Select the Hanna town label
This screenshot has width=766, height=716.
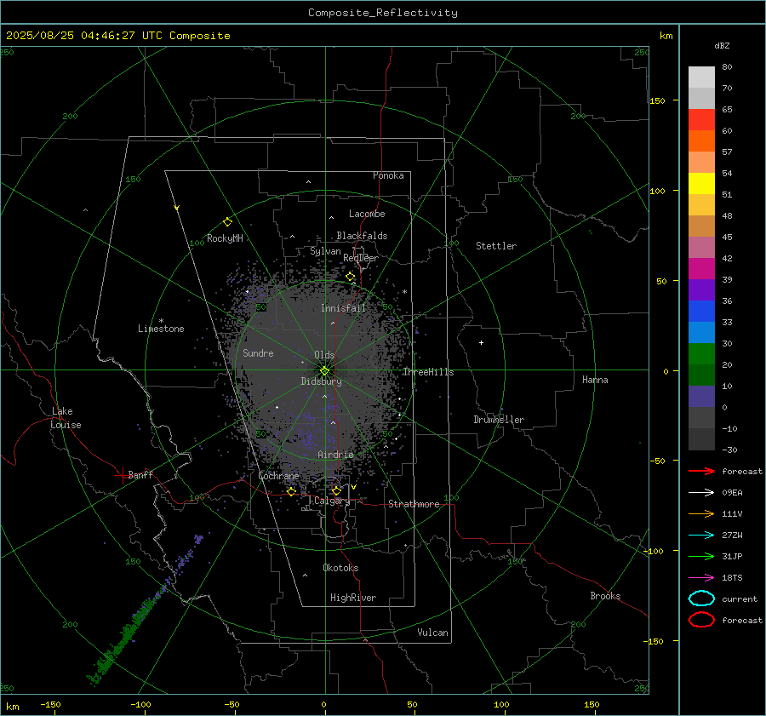click(x=595, y=379)
